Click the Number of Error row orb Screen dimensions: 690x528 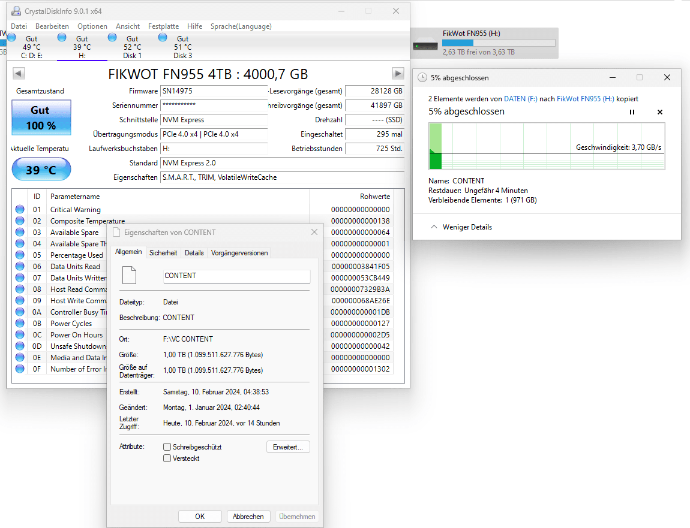point(20,369)
